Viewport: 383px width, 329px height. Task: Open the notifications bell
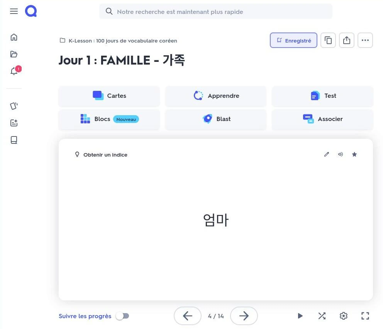[x=15, y=71]
